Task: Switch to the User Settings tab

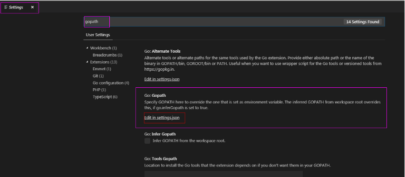Action: click(x=98, y=35)
